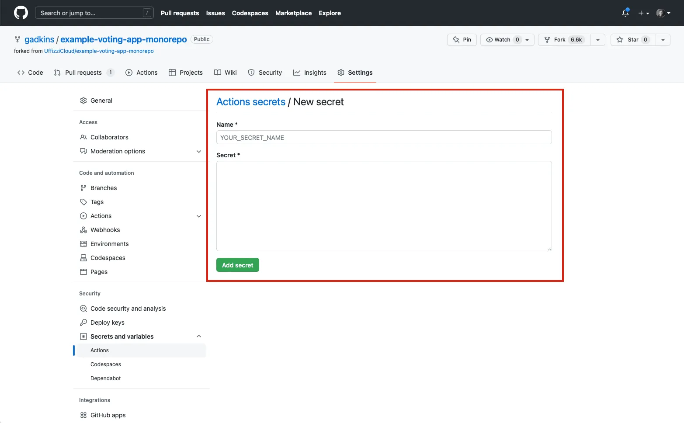Open the Actions secrets breadcrumb link
This screenshot has width=684, height=423.
click(x=251, y=102)
